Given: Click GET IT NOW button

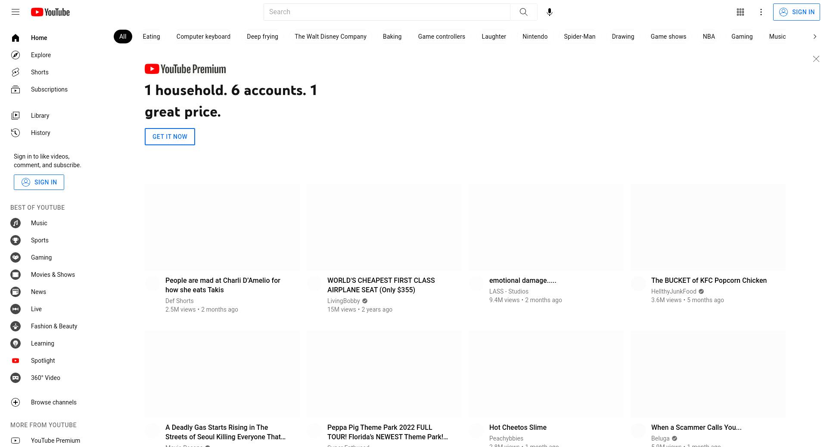Looking at the screenshot, I should [x=170, y=137].
